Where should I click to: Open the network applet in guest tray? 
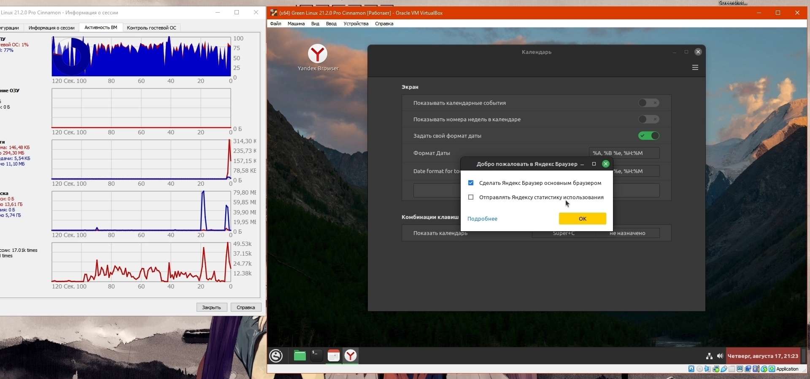tap(709, 356)
